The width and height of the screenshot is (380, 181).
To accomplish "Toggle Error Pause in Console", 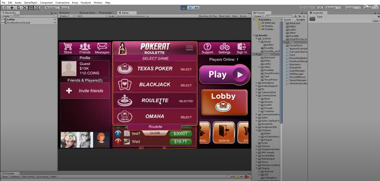I will coord(42,177).
